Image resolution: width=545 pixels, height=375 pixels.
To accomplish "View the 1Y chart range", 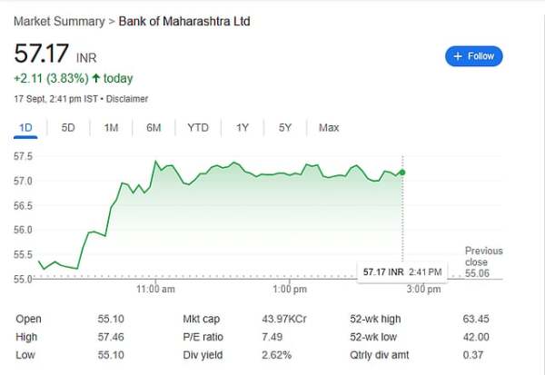I will [x=243, y=128].
